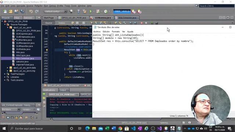235x132 pixels.
Task: Click the editor horizontal scrollbar
Action: [107, 119]
